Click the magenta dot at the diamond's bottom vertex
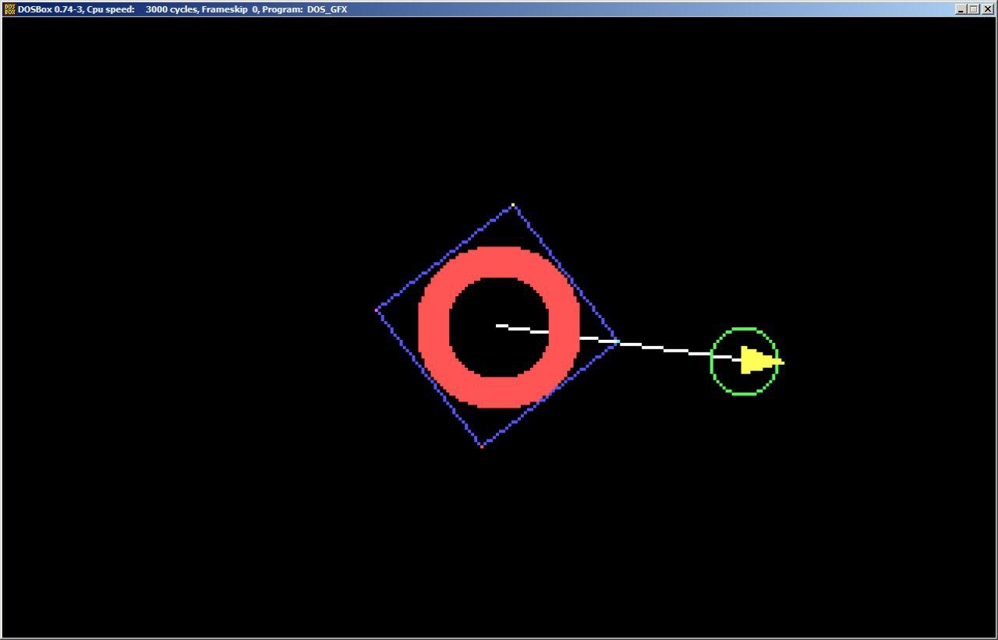This screenshot has width=998, height=640. tap(483, 446)
